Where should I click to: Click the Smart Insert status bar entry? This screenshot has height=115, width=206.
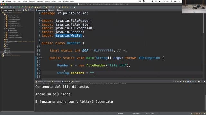(x=136, y=113)
